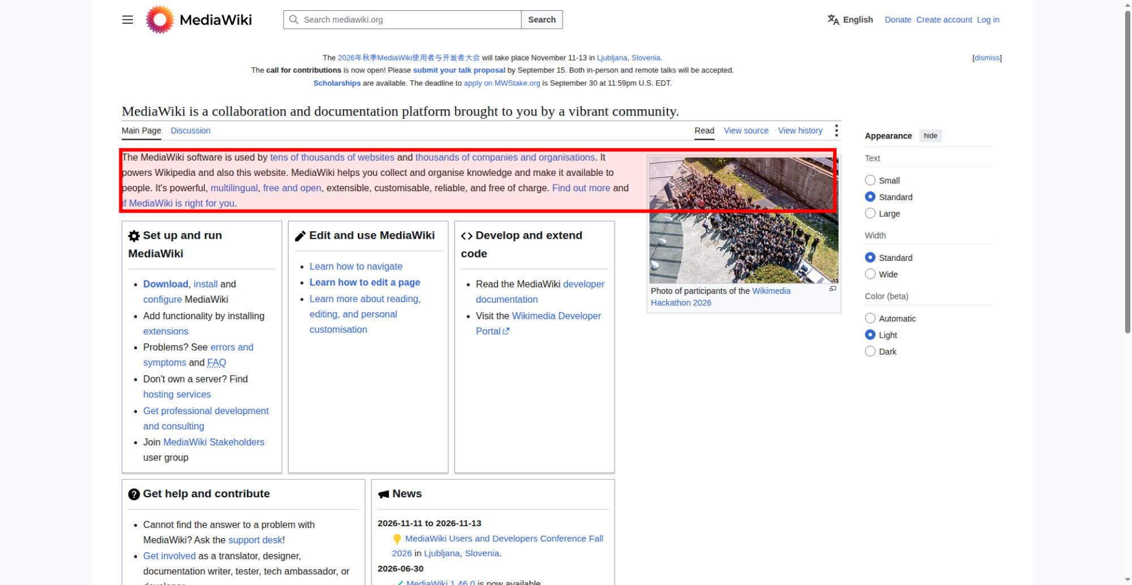This screenshot has height=585, width=1132.
Task: Click the Search button
Action: coord(542,20)
